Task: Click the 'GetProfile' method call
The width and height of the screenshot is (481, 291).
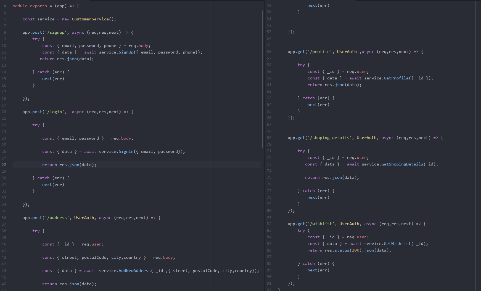Action: pyautogui.click(x=396, y=78)
